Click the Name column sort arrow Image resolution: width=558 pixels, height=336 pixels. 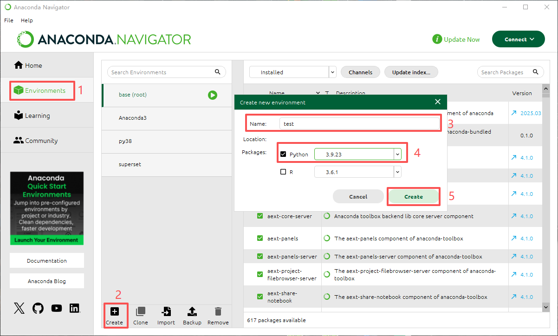[x=318, y=93]
